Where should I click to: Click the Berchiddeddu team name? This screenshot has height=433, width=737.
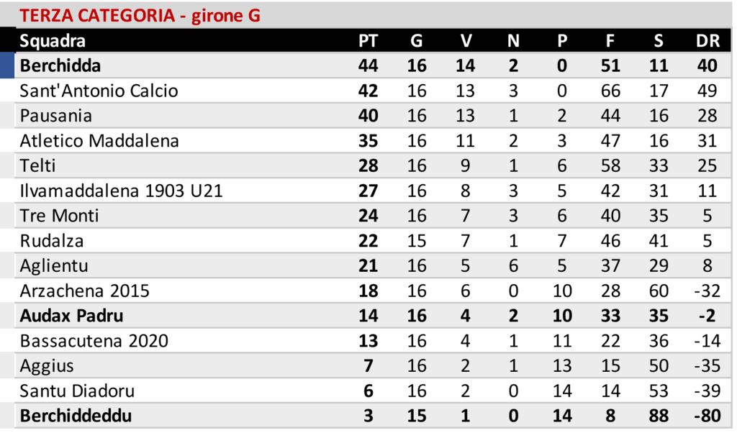pyautogui.click(x=76, y=416)
